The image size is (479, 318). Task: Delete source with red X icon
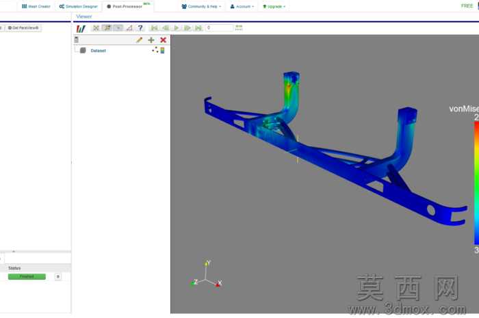(x=163, y=40)
